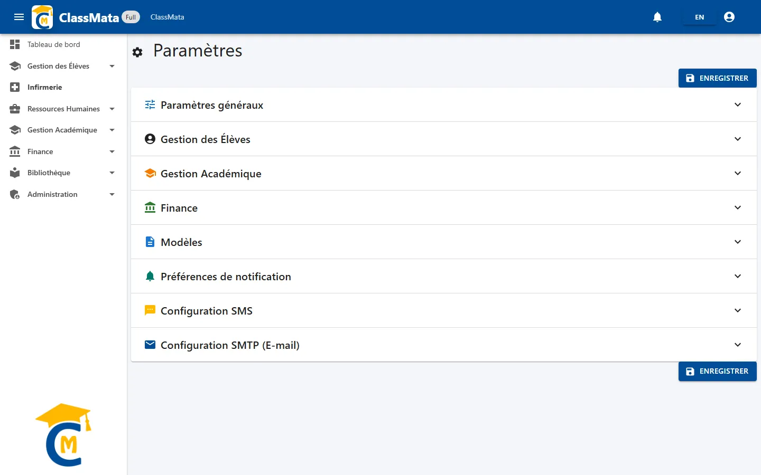
Task: Click the ClassMata logo in header
Action: click(x=42, y=17)
